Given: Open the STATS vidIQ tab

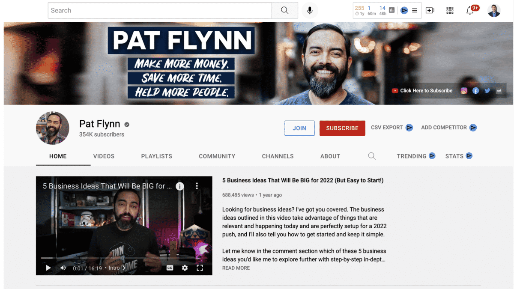Looking at the screenshot, I should pyautogui.click(x=459, y=156).
